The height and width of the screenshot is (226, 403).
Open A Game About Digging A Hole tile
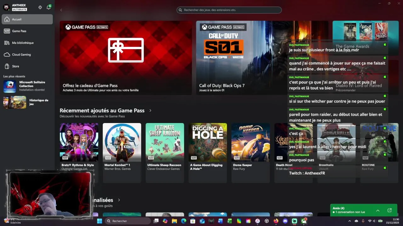pyautogui.click(x=208, y=153)
